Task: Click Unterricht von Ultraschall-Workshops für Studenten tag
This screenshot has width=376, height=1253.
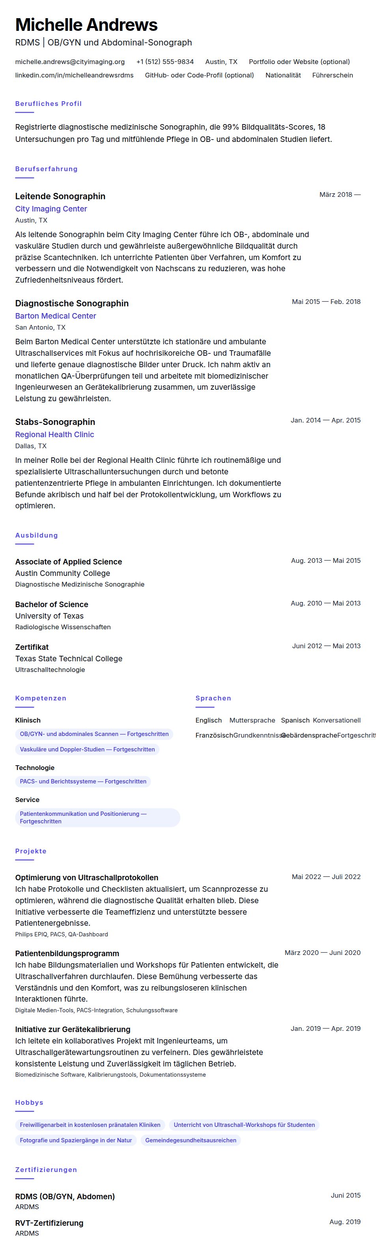Action: [x=244, y=1125]
